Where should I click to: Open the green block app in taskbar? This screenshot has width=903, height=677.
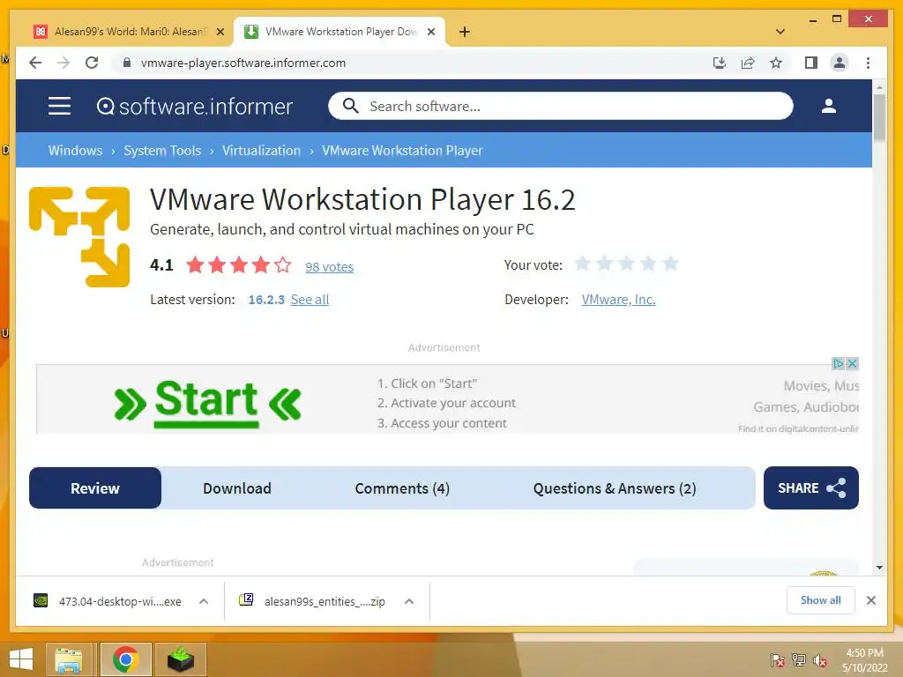click(x=180, y=659)
